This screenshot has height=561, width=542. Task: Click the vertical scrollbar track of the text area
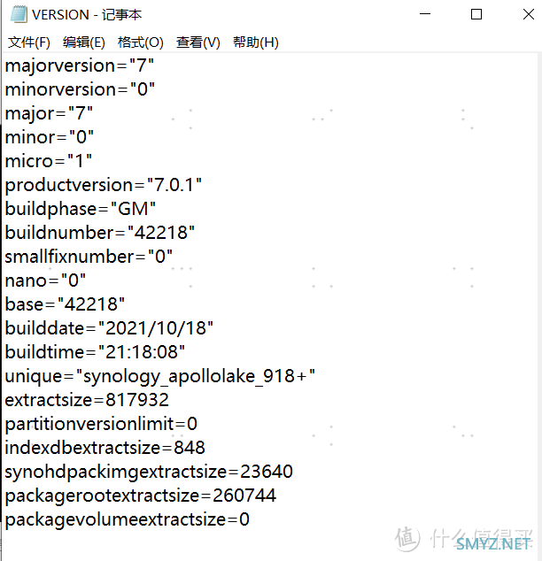tap(539, 307)
